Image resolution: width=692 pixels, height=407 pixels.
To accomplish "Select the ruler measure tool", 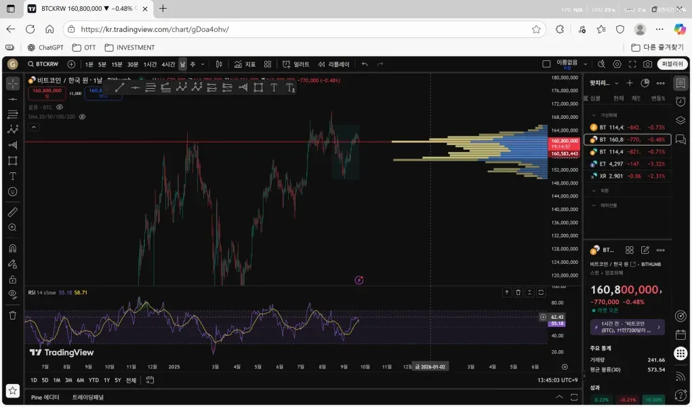I will click(13, 212).
